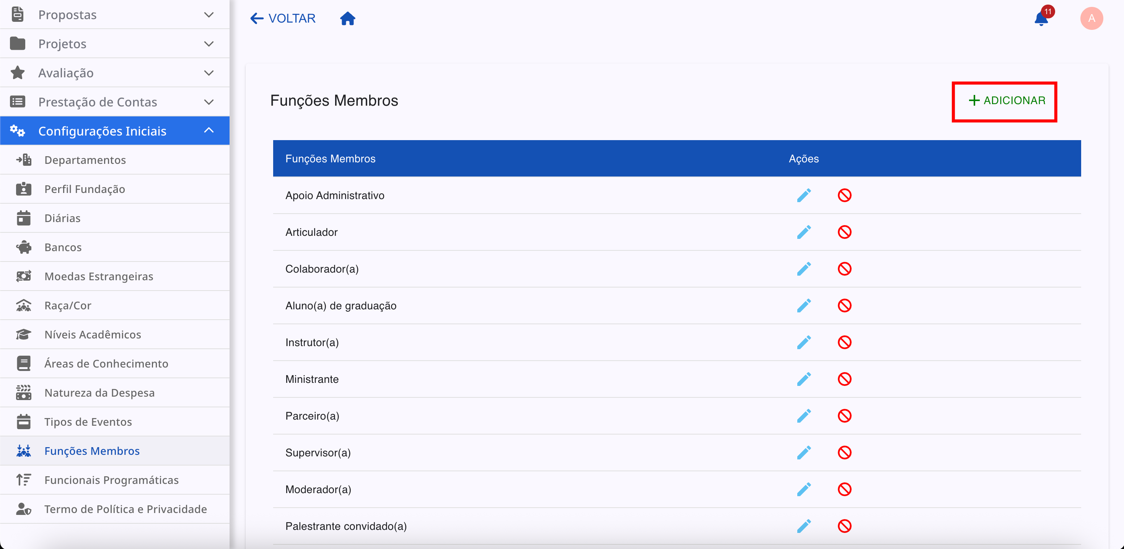Open Departamentos in sidebar
Screen dimensions: 1124x549
click(85, 160)
